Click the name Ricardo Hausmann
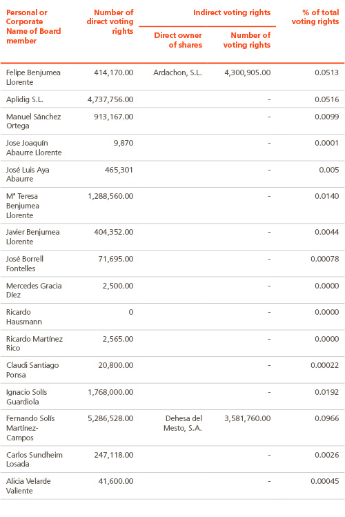The image size is (345, 517). pyautogui.click(x=23, y=317)
